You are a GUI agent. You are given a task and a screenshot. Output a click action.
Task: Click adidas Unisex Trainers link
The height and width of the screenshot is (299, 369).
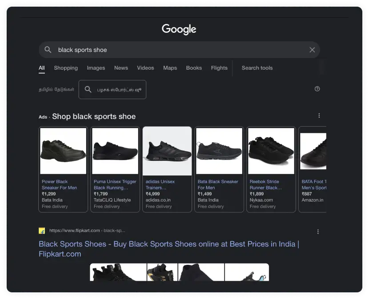point(160,185)
